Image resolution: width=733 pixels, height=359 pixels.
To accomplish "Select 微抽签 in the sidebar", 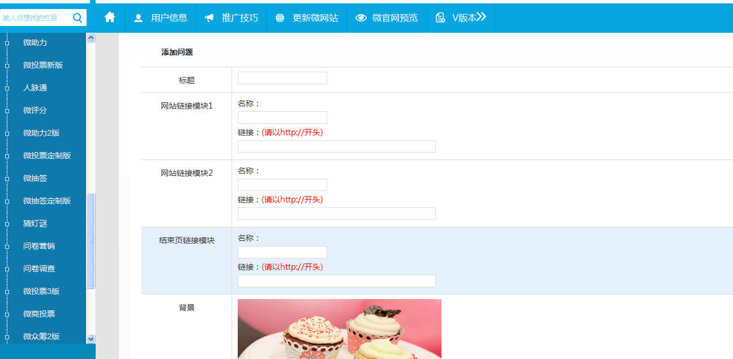I will [x=35, y=178].
